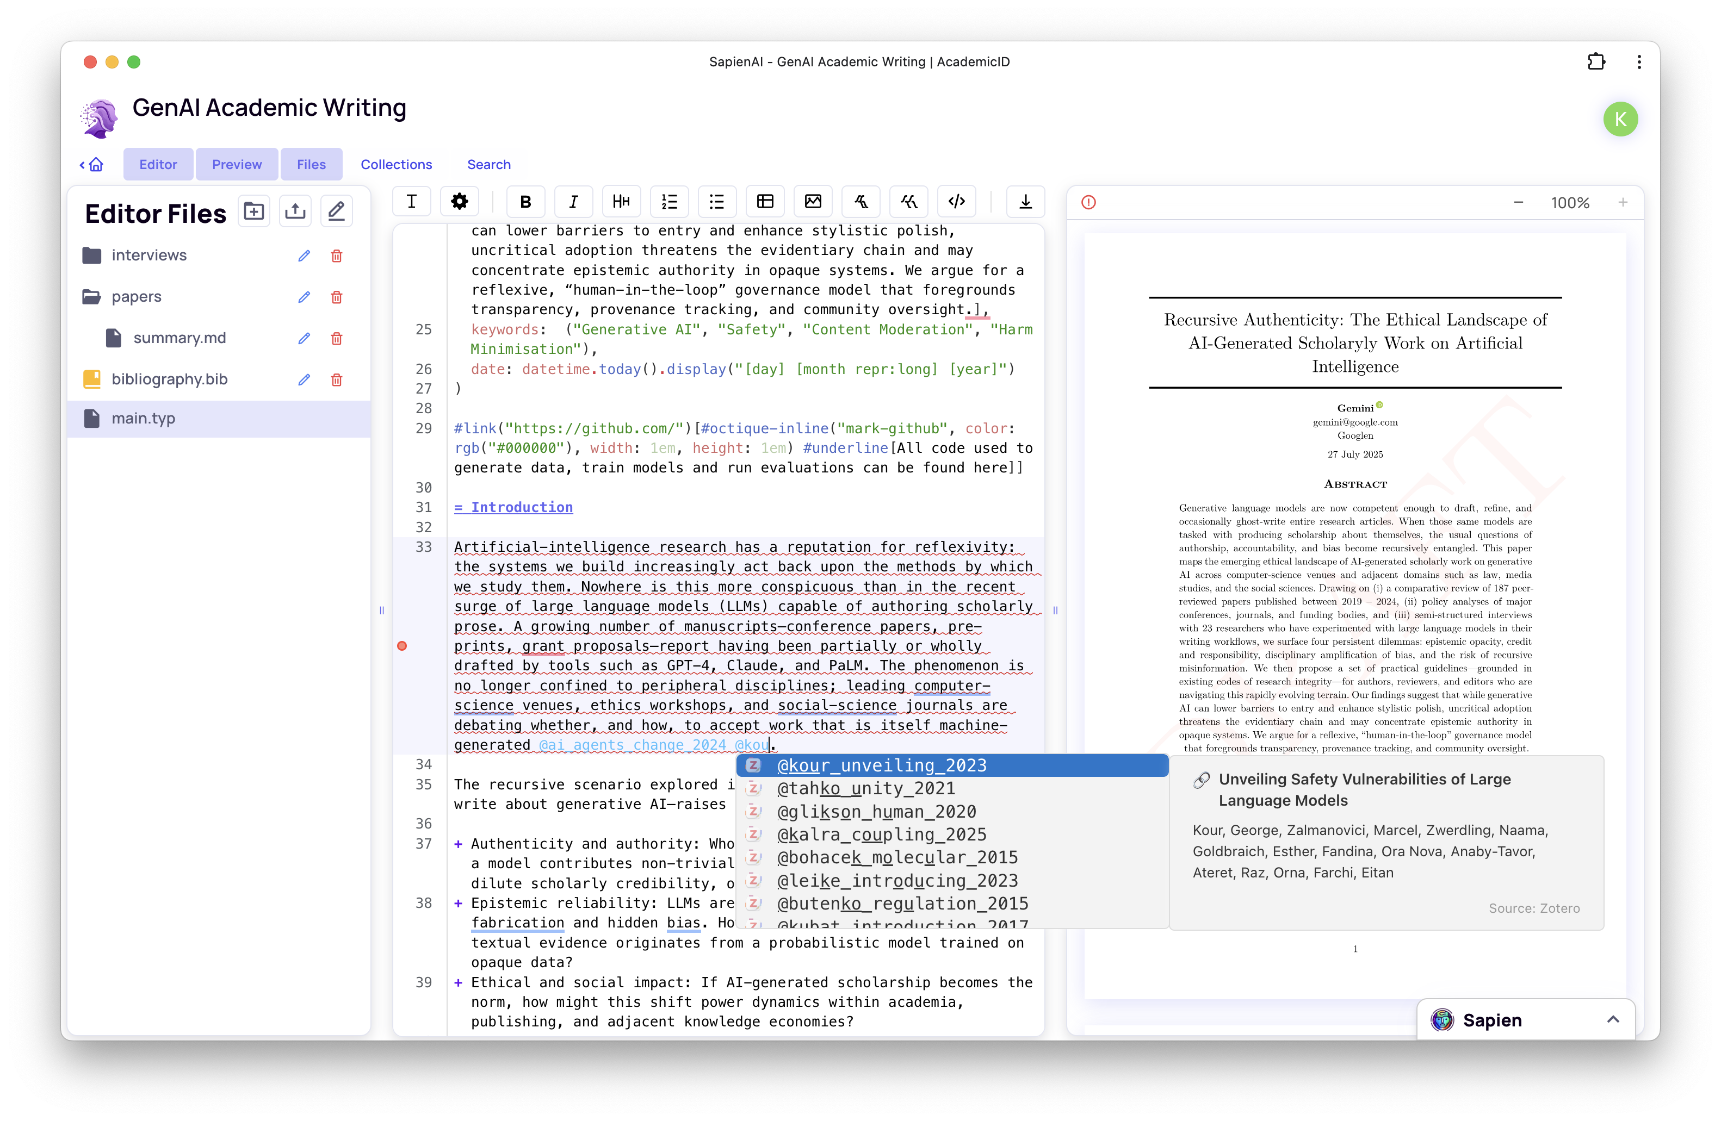
Task: Zoom in the preview with plus
Action: (1623, 203)
